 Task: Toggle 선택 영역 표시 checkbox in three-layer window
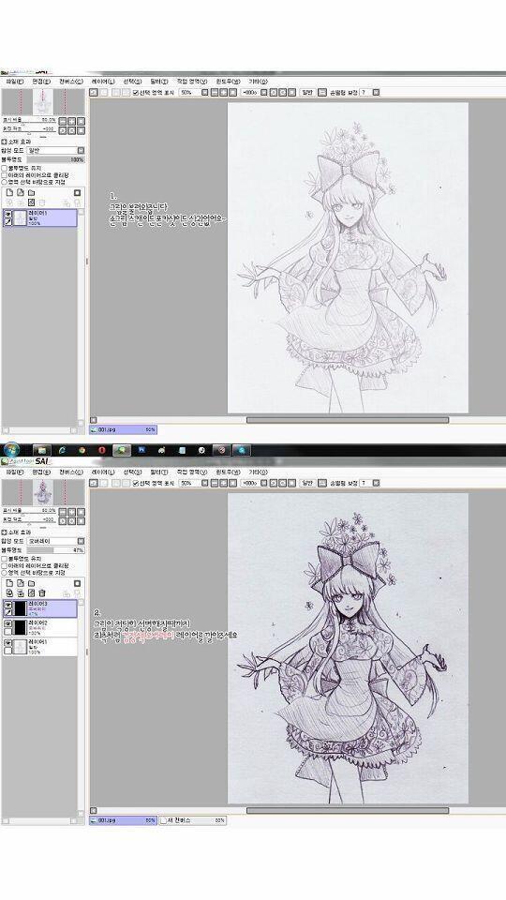point(136,484)
